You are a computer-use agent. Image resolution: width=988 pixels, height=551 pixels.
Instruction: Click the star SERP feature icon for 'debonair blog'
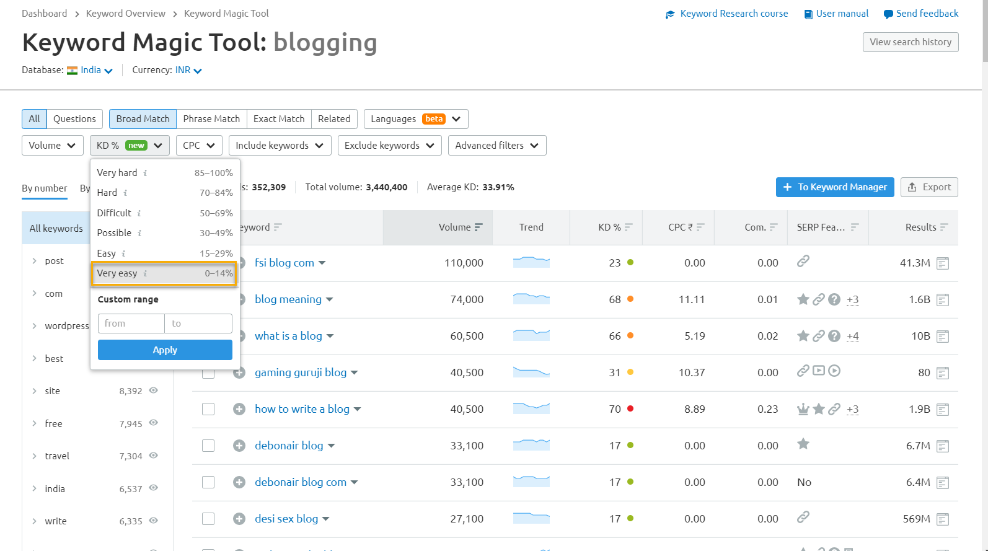click(x=803, y=444)
